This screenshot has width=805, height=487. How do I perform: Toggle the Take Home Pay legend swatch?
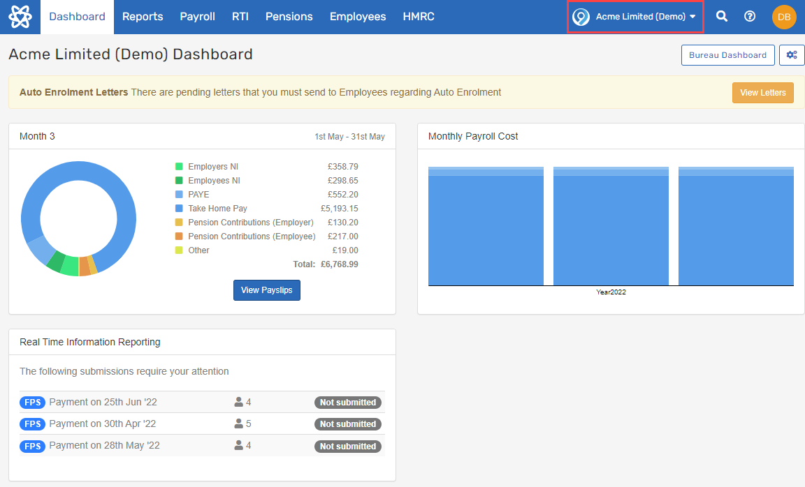click(179, 209)
